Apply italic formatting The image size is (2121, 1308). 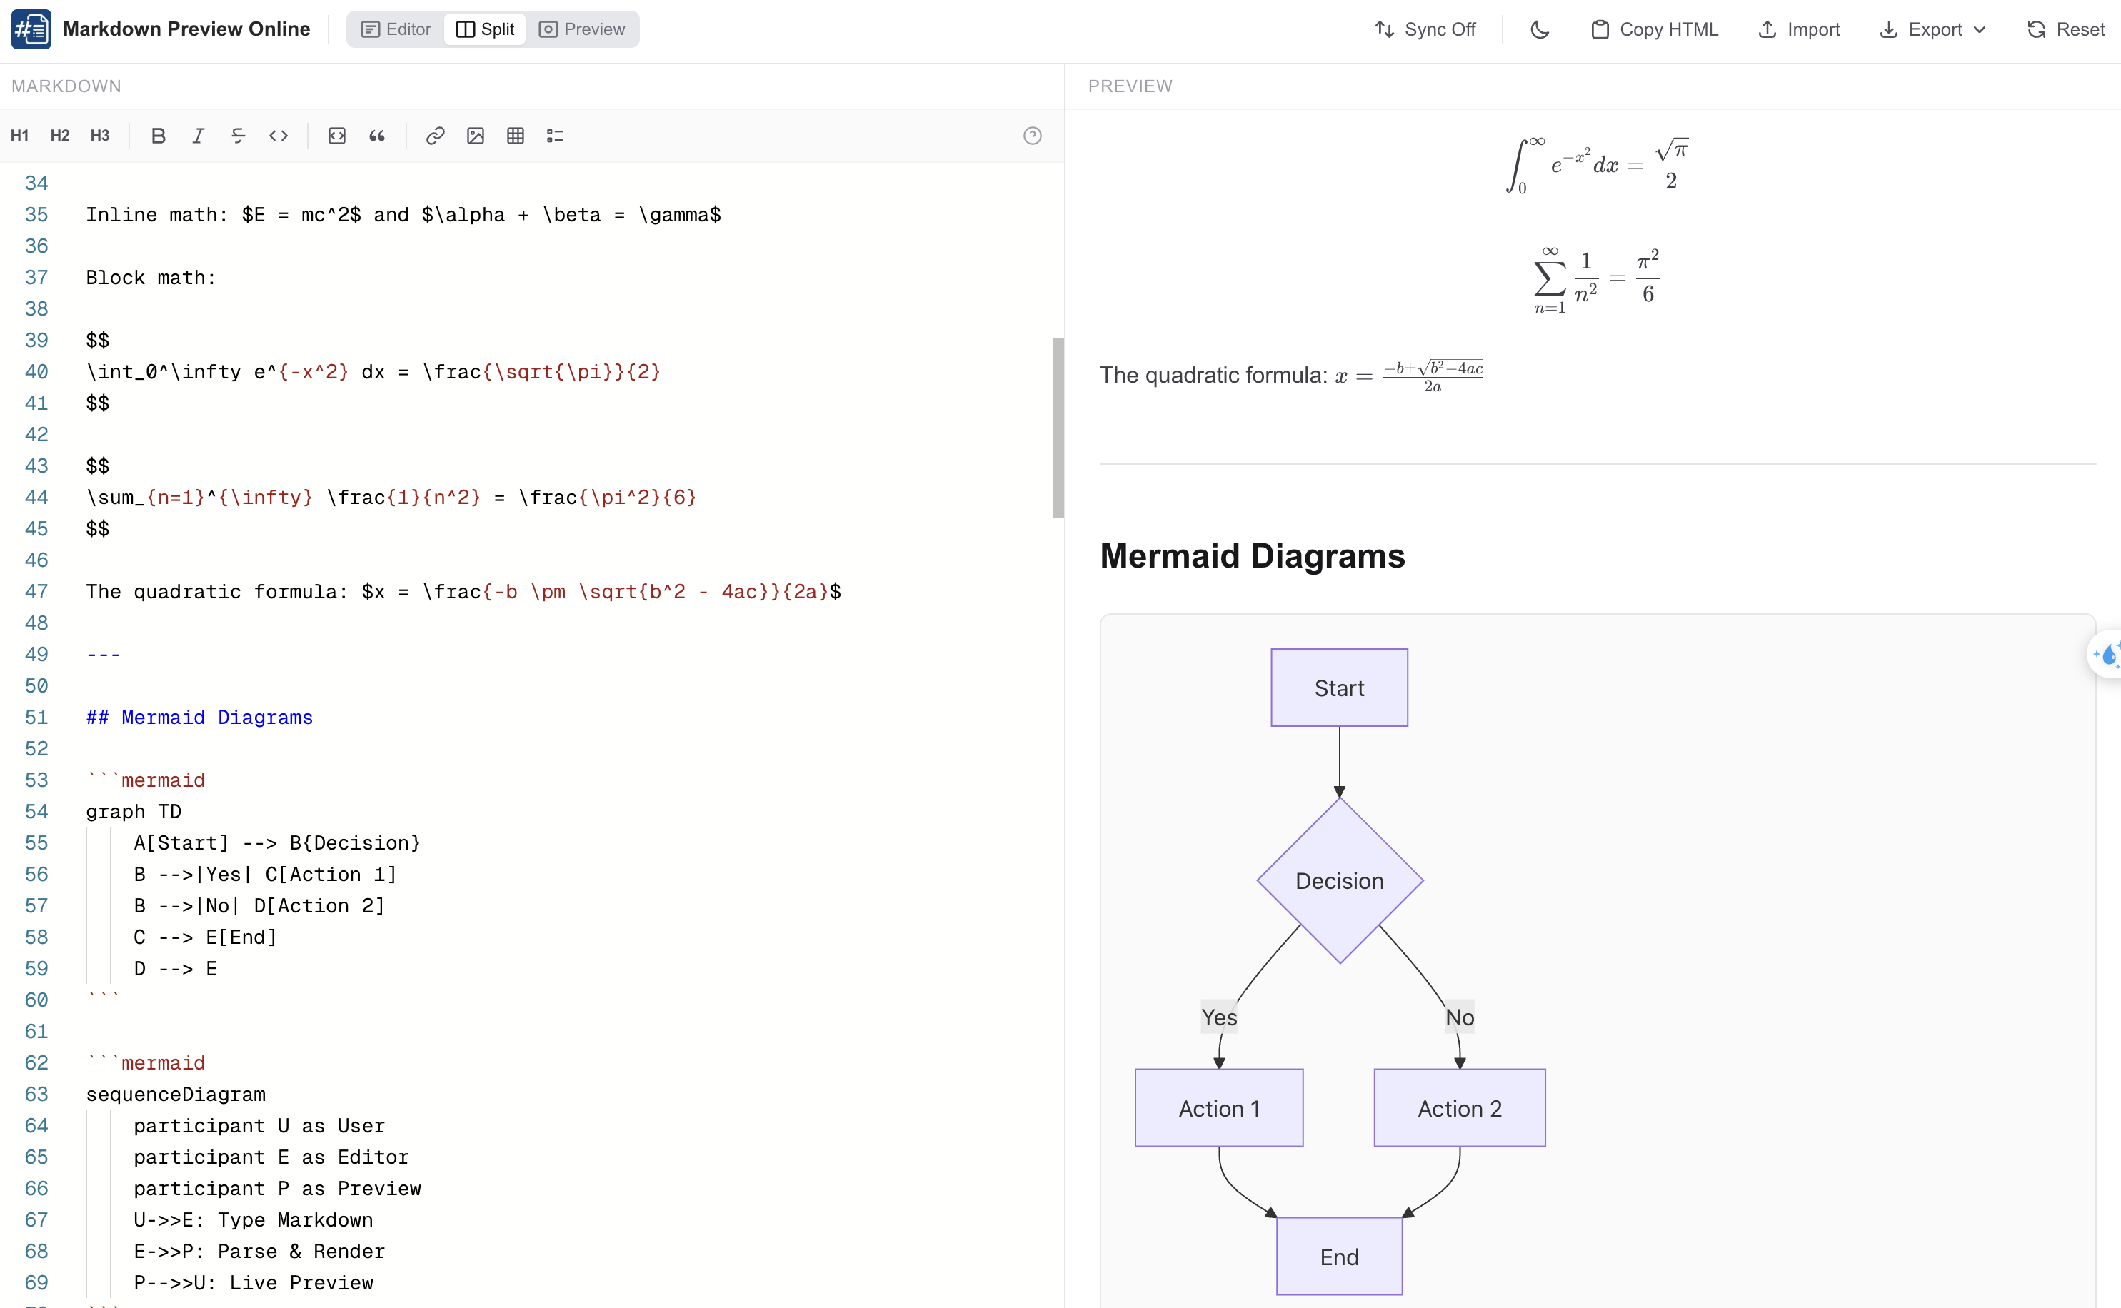[197, 136]
